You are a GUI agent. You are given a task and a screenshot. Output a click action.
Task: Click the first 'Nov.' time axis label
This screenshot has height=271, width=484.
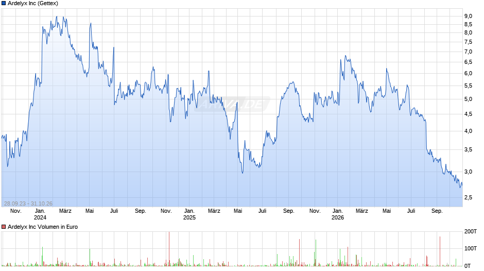coord(16,211)
